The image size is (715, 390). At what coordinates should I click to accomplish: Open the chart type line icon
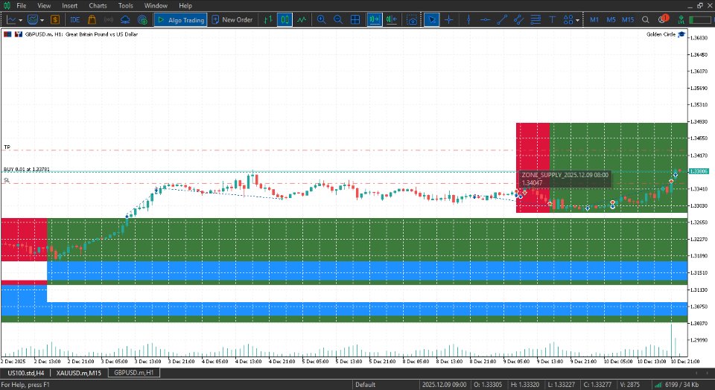11,19
